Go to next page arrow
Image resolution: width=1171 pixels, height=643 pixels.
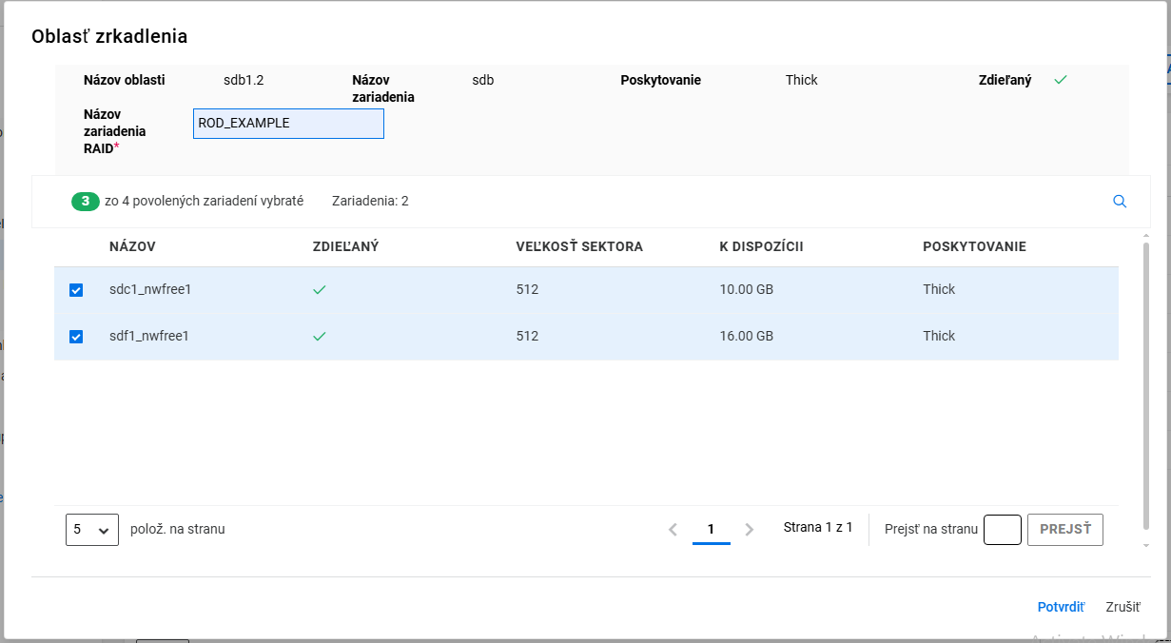(749, 530)
